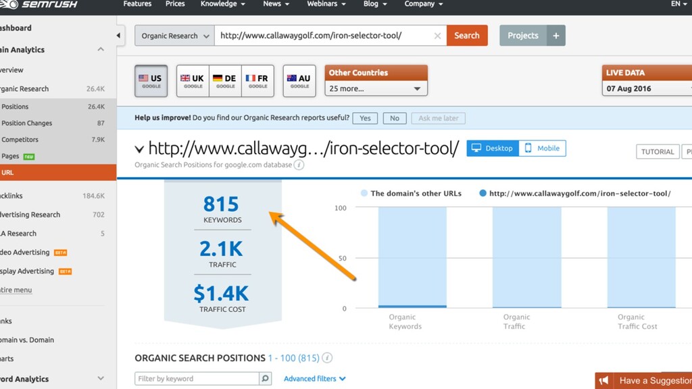The height and width of the screenshot is (389, 692).
Task: Expand the Advanced filters options
Action: tap(315, 378)
